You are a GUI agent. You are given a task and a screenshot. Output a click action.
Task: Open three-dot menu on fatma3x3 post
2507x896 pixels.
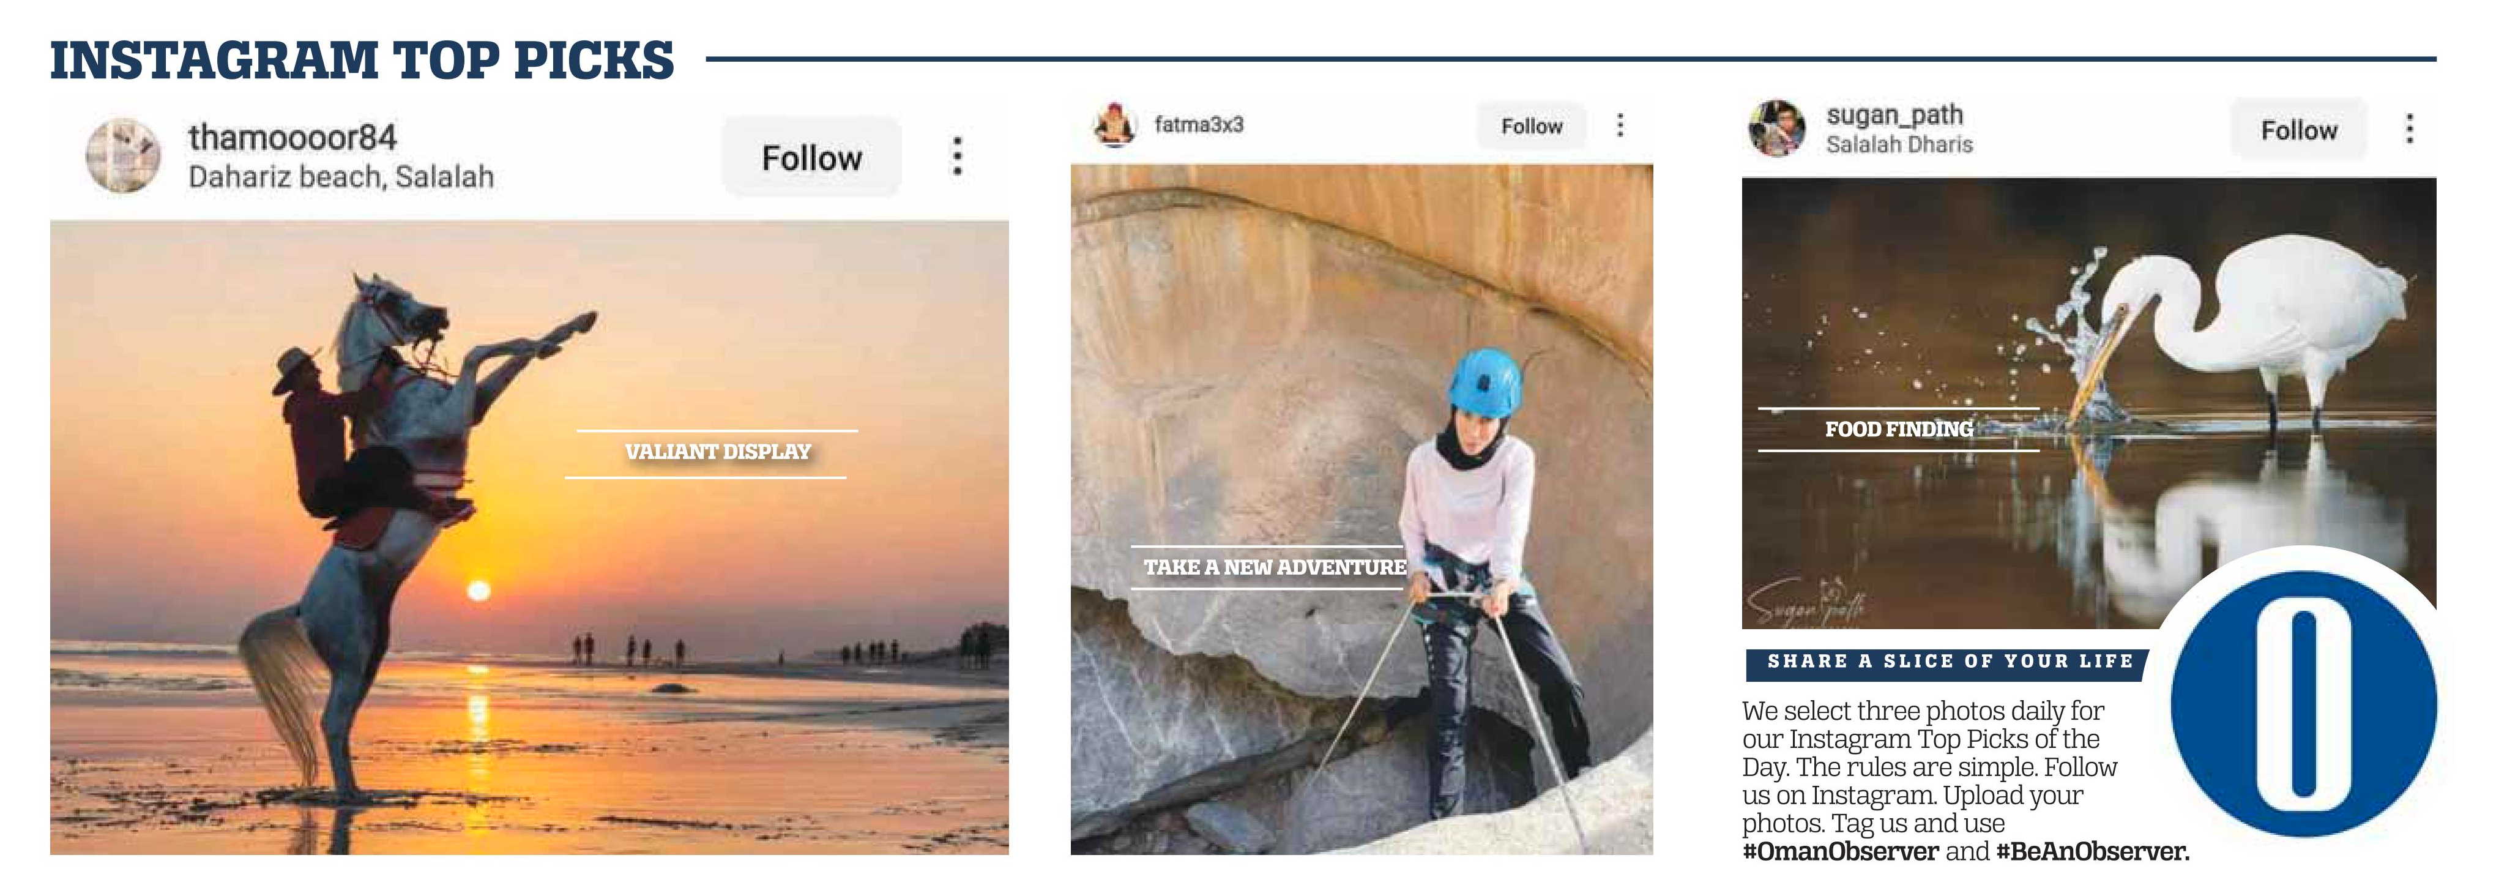pyautogui.click(x=1620, y=125)
